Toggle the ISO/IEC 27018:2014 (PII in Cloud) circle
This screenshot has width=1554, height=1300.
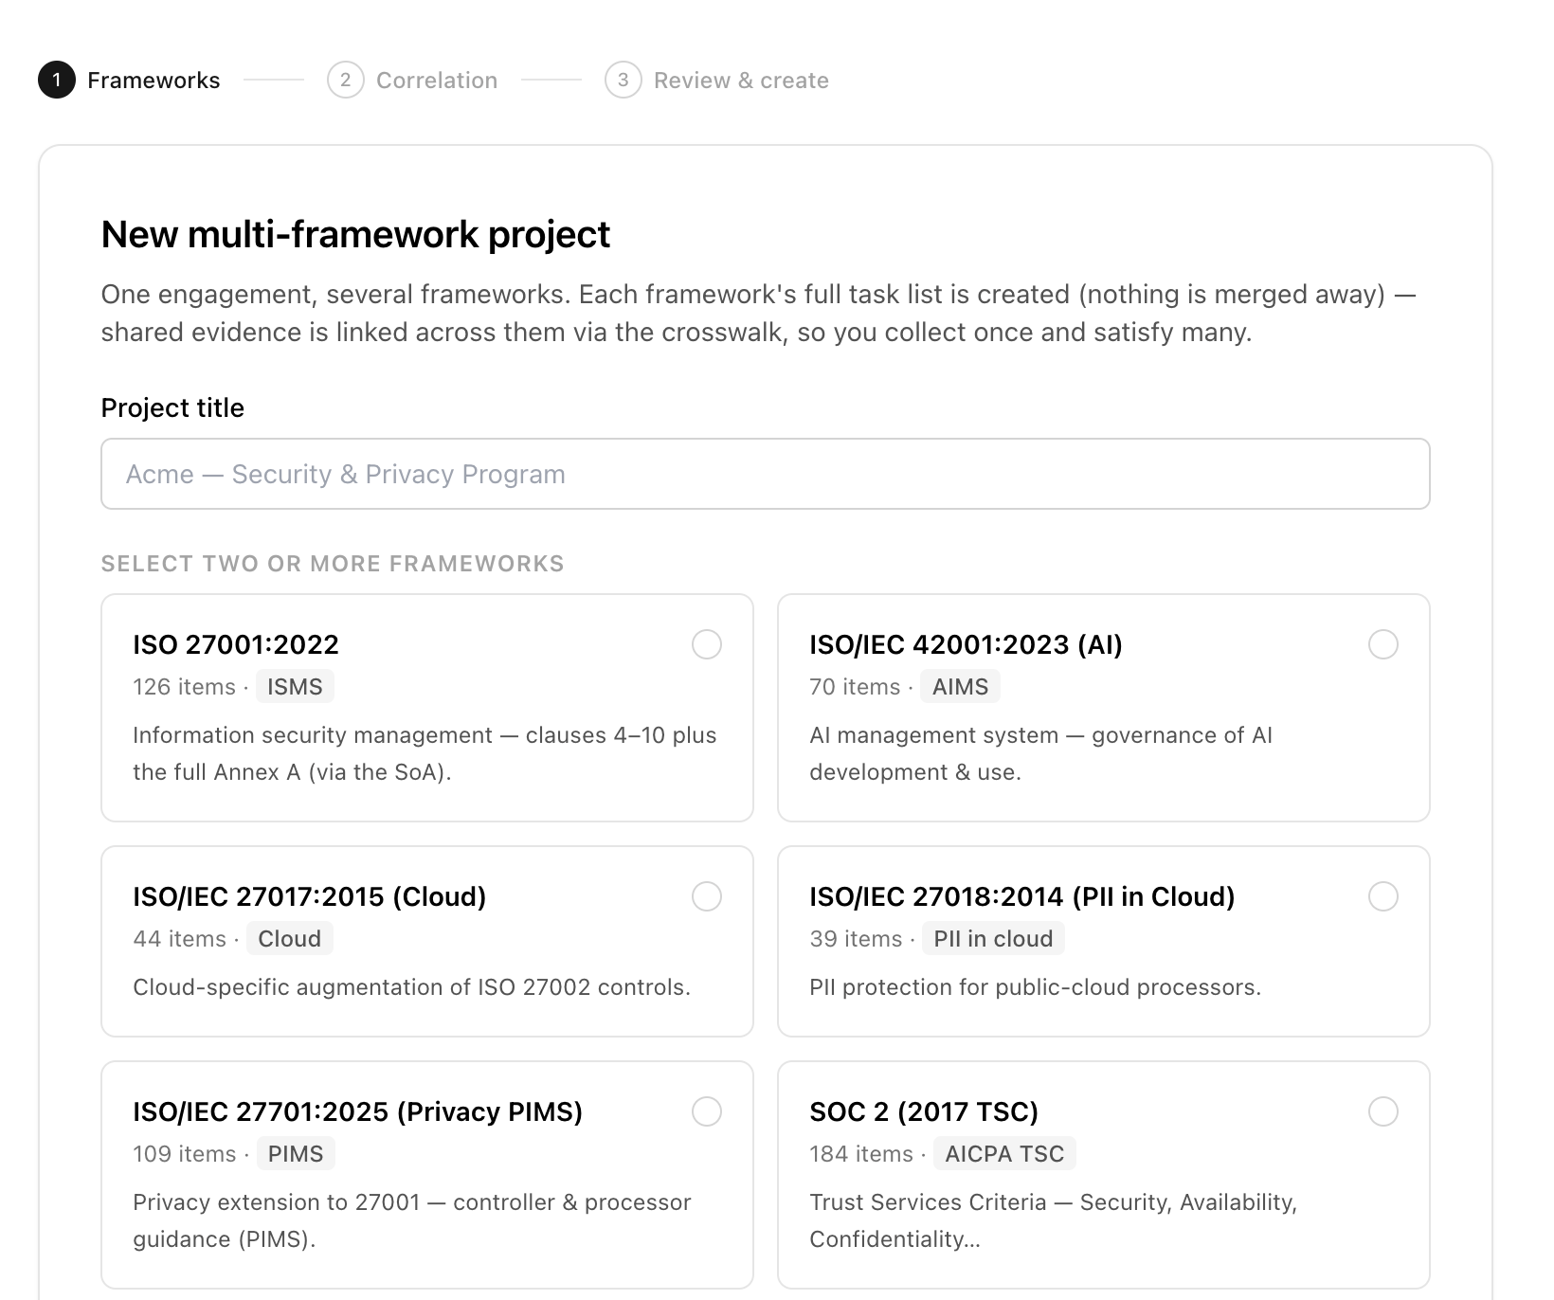point(1383,896)
